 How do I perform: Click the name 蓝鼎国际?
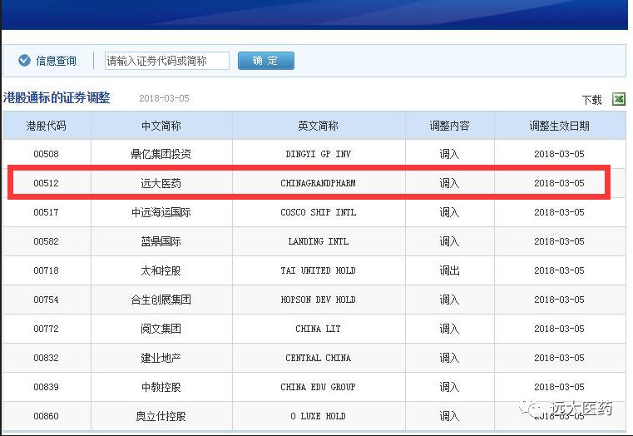161,241
